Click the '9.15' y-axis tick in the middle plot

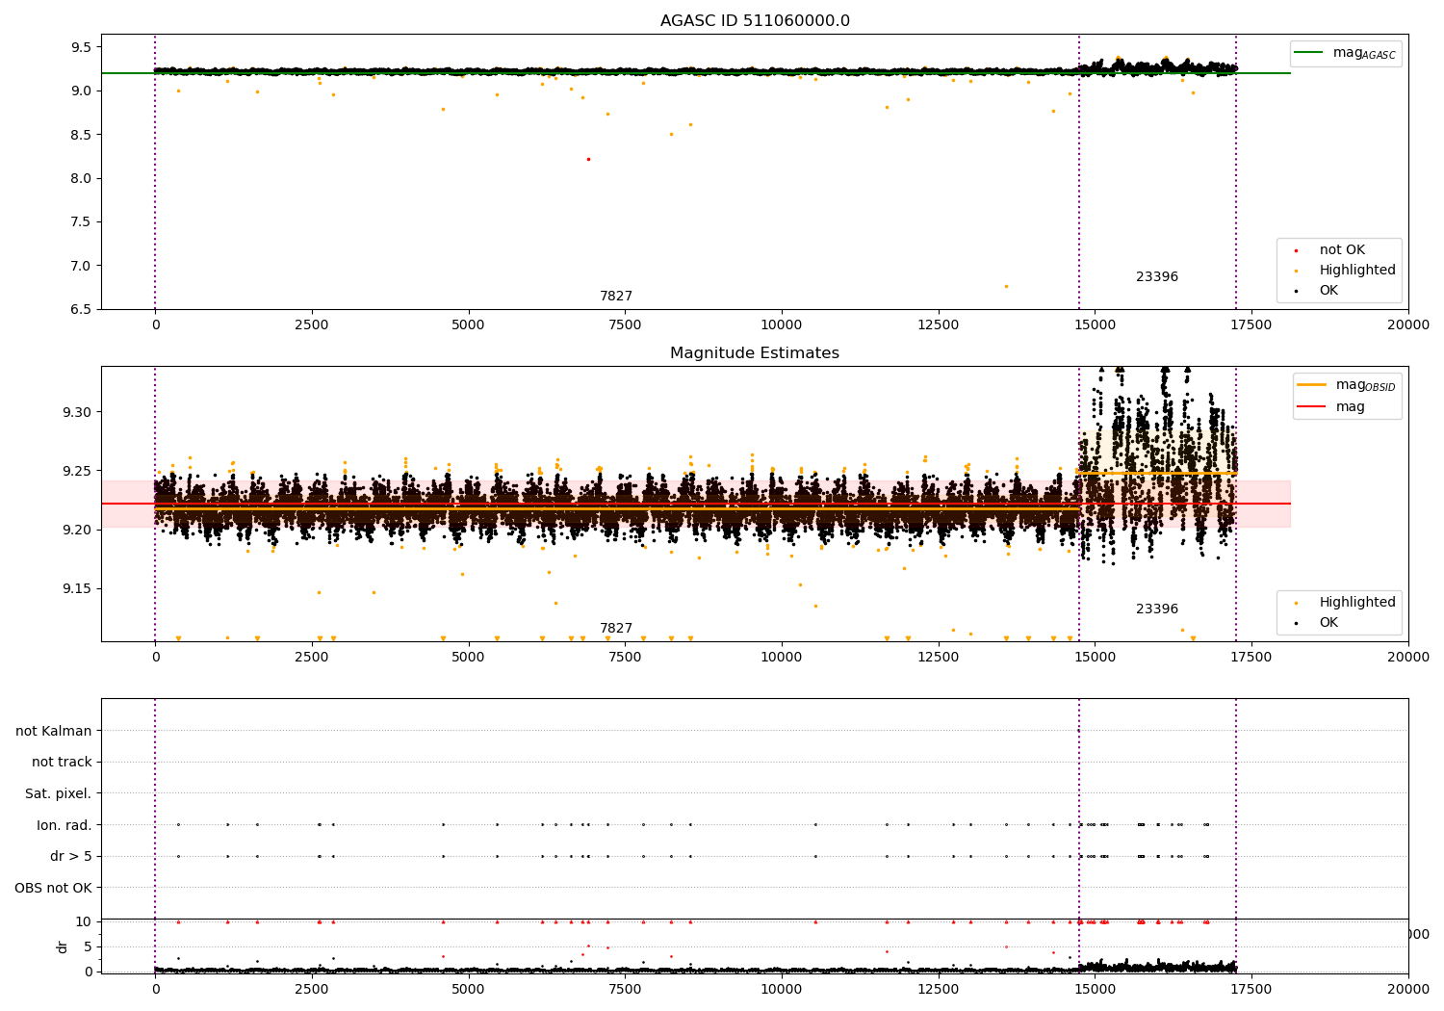tap(77, 588)
